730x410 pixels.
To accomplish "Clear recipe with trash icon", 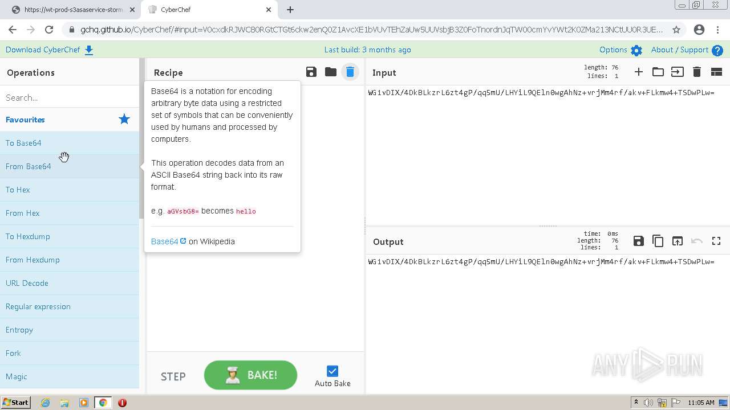I will 350,72.
